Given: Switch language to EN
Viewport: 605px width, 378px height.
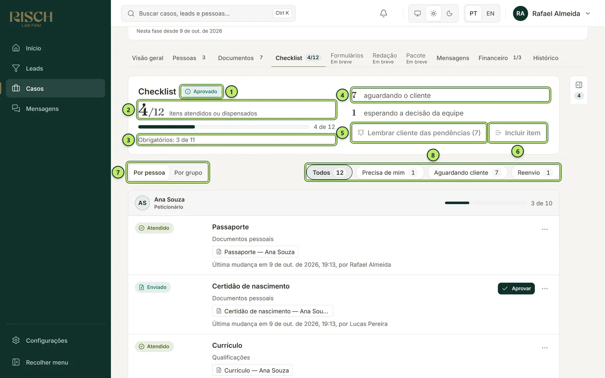Looking at the screenshot, I should pyautogui.click(x=490, y=13).
